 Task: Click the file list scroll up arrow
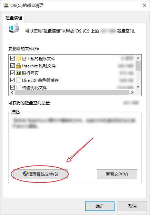click(x=138, y=58)
